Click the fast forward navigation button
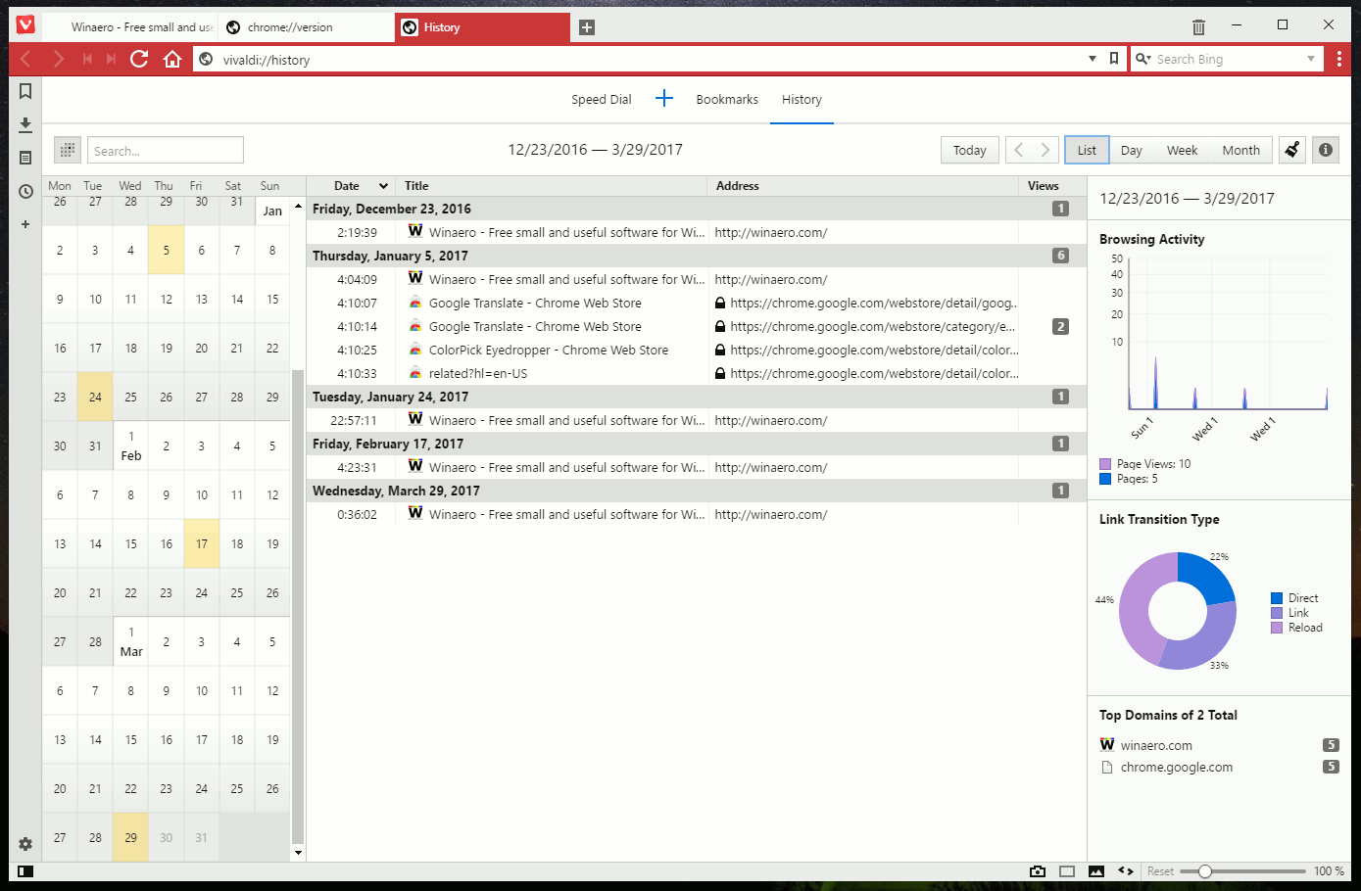Viewport: 1361px width, 891px height. [112, 60]
